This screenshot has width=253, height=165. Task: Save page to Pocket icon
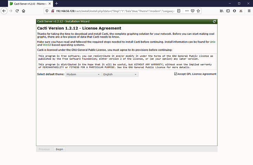(193, 11)
